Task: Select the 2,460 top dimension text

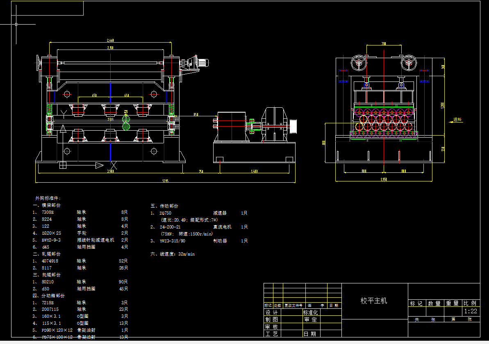Action: tap(110, 41)
